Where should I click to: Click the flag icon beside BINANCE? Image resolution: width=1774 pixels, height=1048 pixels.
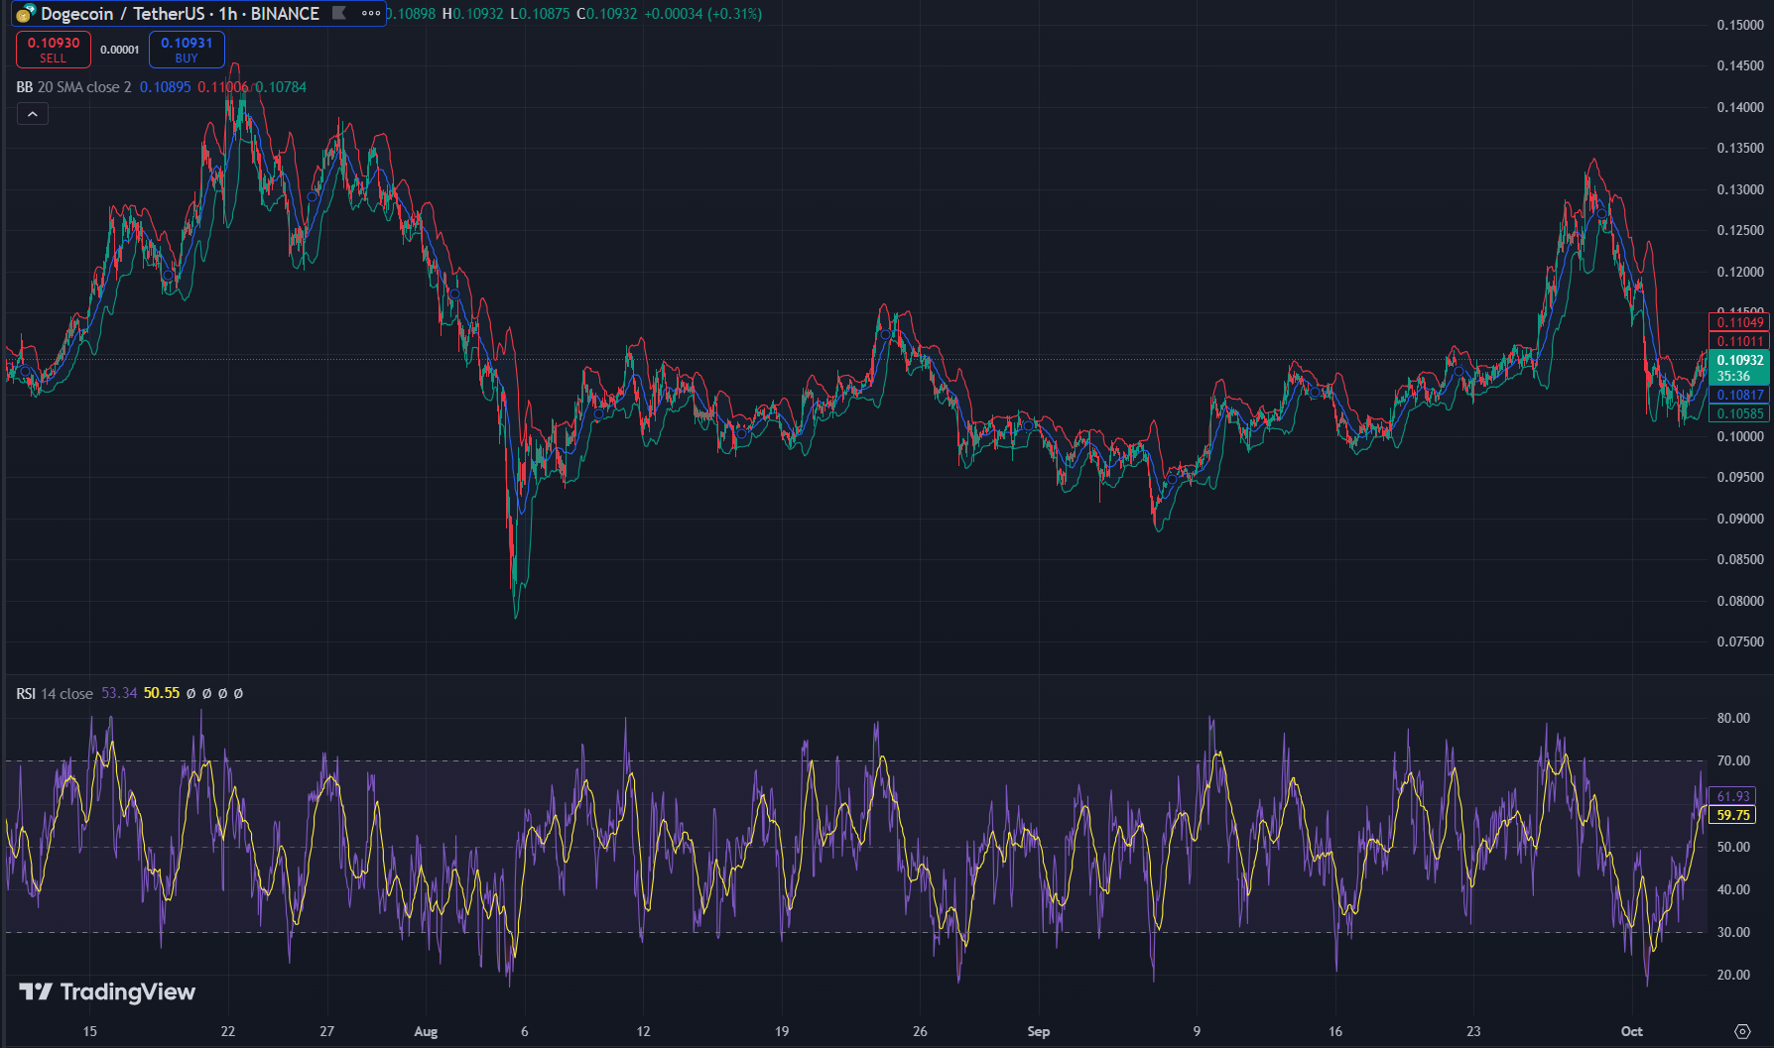(x=339, y=13)
